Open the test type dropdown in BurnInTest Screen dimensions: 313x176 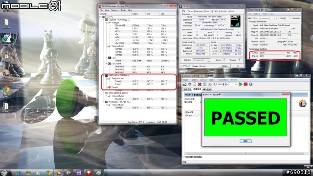225,85
